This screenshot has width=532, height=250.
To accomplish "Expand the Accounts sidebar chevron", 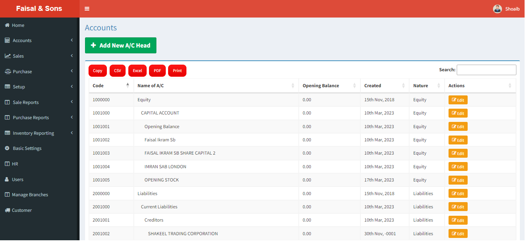I will [x=72, y=40].
